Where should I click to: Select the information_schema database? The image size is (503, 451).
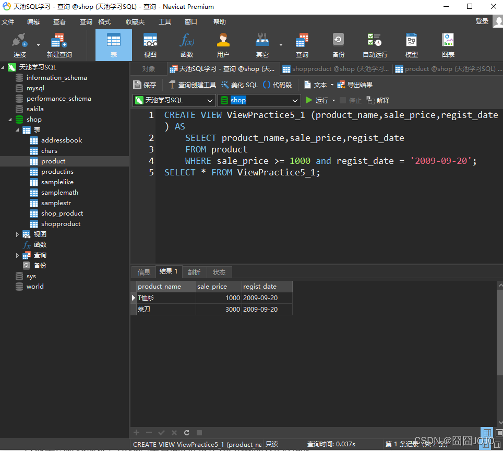[57, 78]
